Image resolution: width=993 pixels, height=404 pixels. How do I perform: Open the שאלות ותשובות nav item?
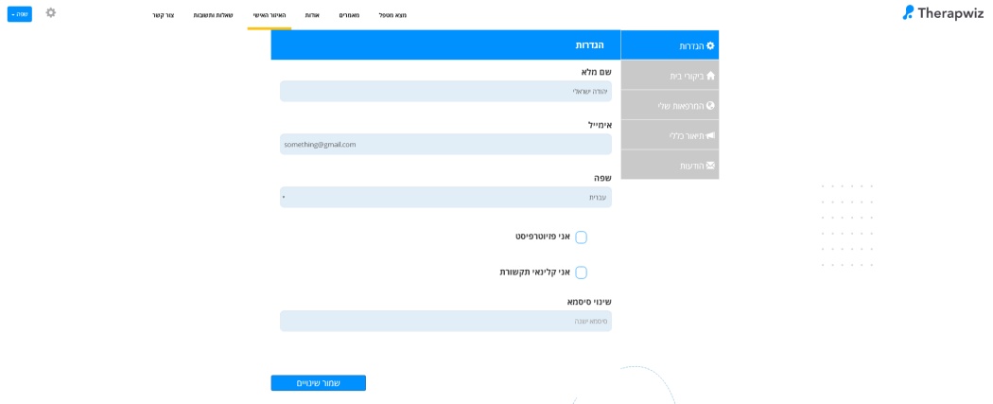click(x=212, y=14)
